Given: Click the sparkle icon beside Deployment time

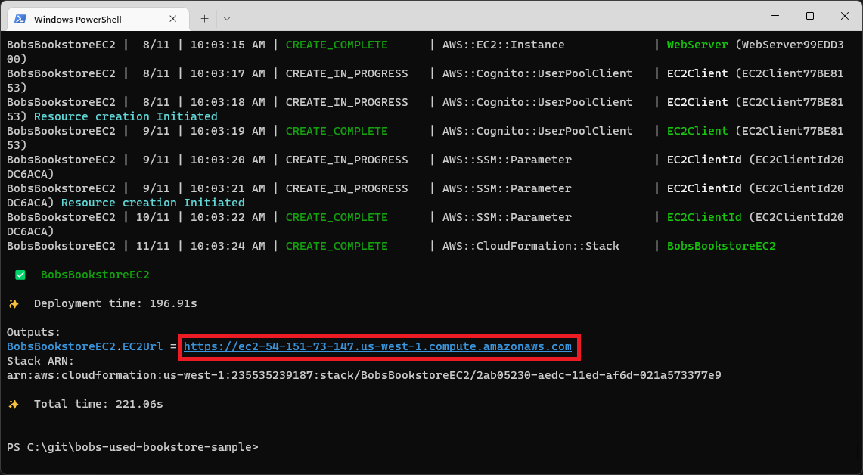Looking at the screenshot, I should 14,304.
